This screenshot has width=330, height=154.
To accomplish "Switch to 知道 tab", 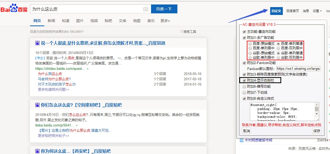I will click(66, 21).
